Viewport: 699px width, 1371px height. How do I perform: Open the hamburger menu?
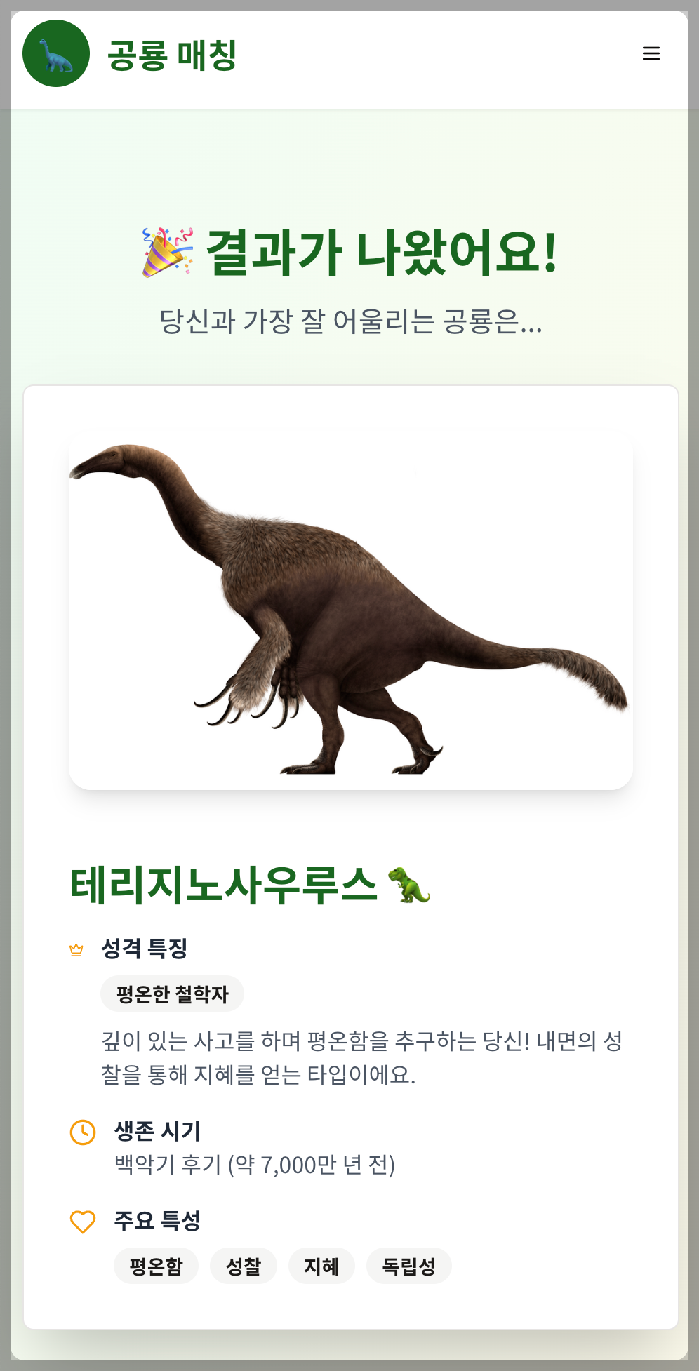click(651, 53)
